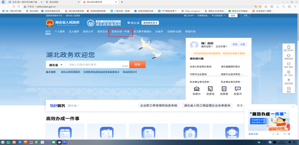Open a new browser tab with plus

click(122, 2)
